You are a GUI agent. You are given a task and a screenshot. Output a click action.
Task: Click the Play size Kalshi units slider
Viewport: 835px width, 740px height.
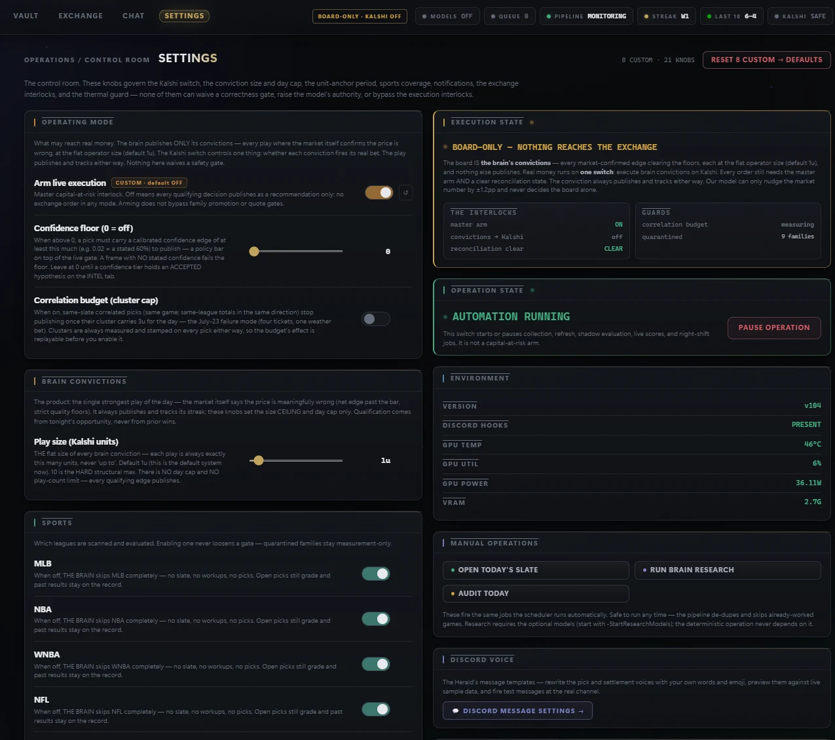(296, 460)
